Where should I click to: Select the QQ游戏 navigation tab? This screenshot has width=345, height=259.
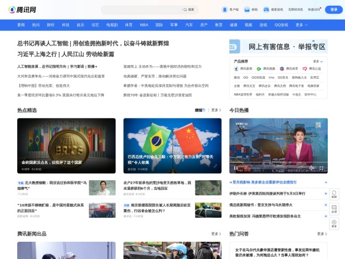tap(281, 25)
